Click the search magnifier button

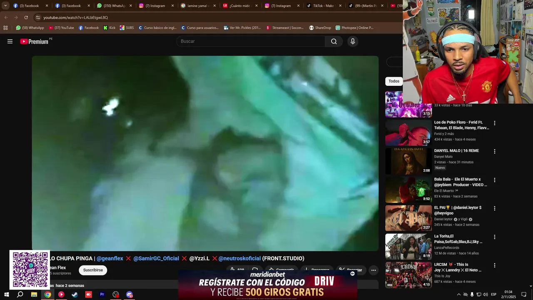click(x=334, y=41)
